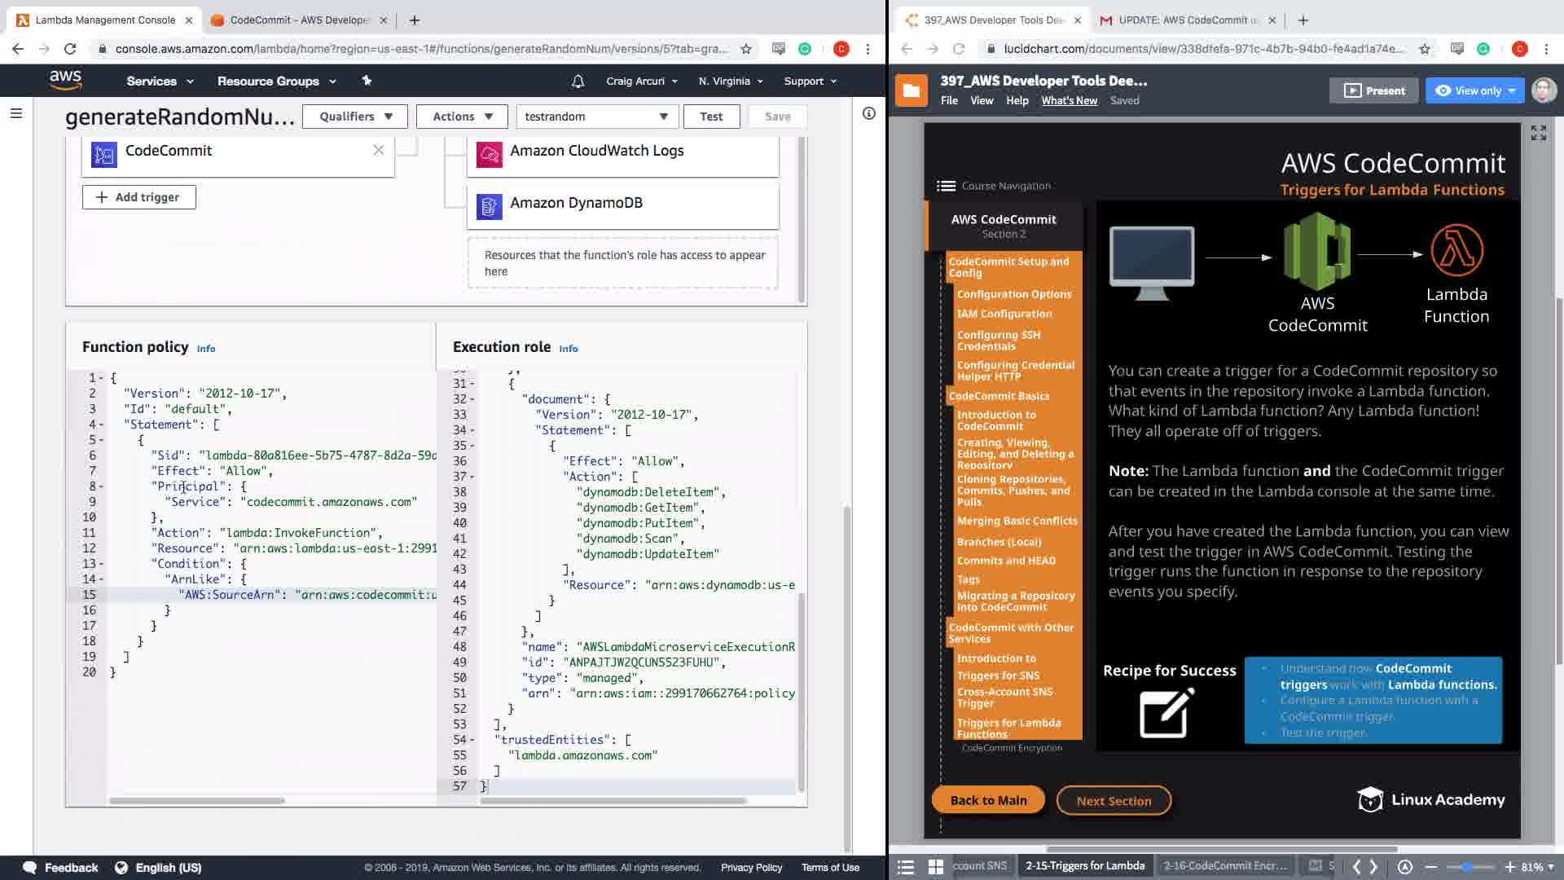This screenshot has height=880, width=1564.
Task: Open the Services menu
Action: (160, 81)
